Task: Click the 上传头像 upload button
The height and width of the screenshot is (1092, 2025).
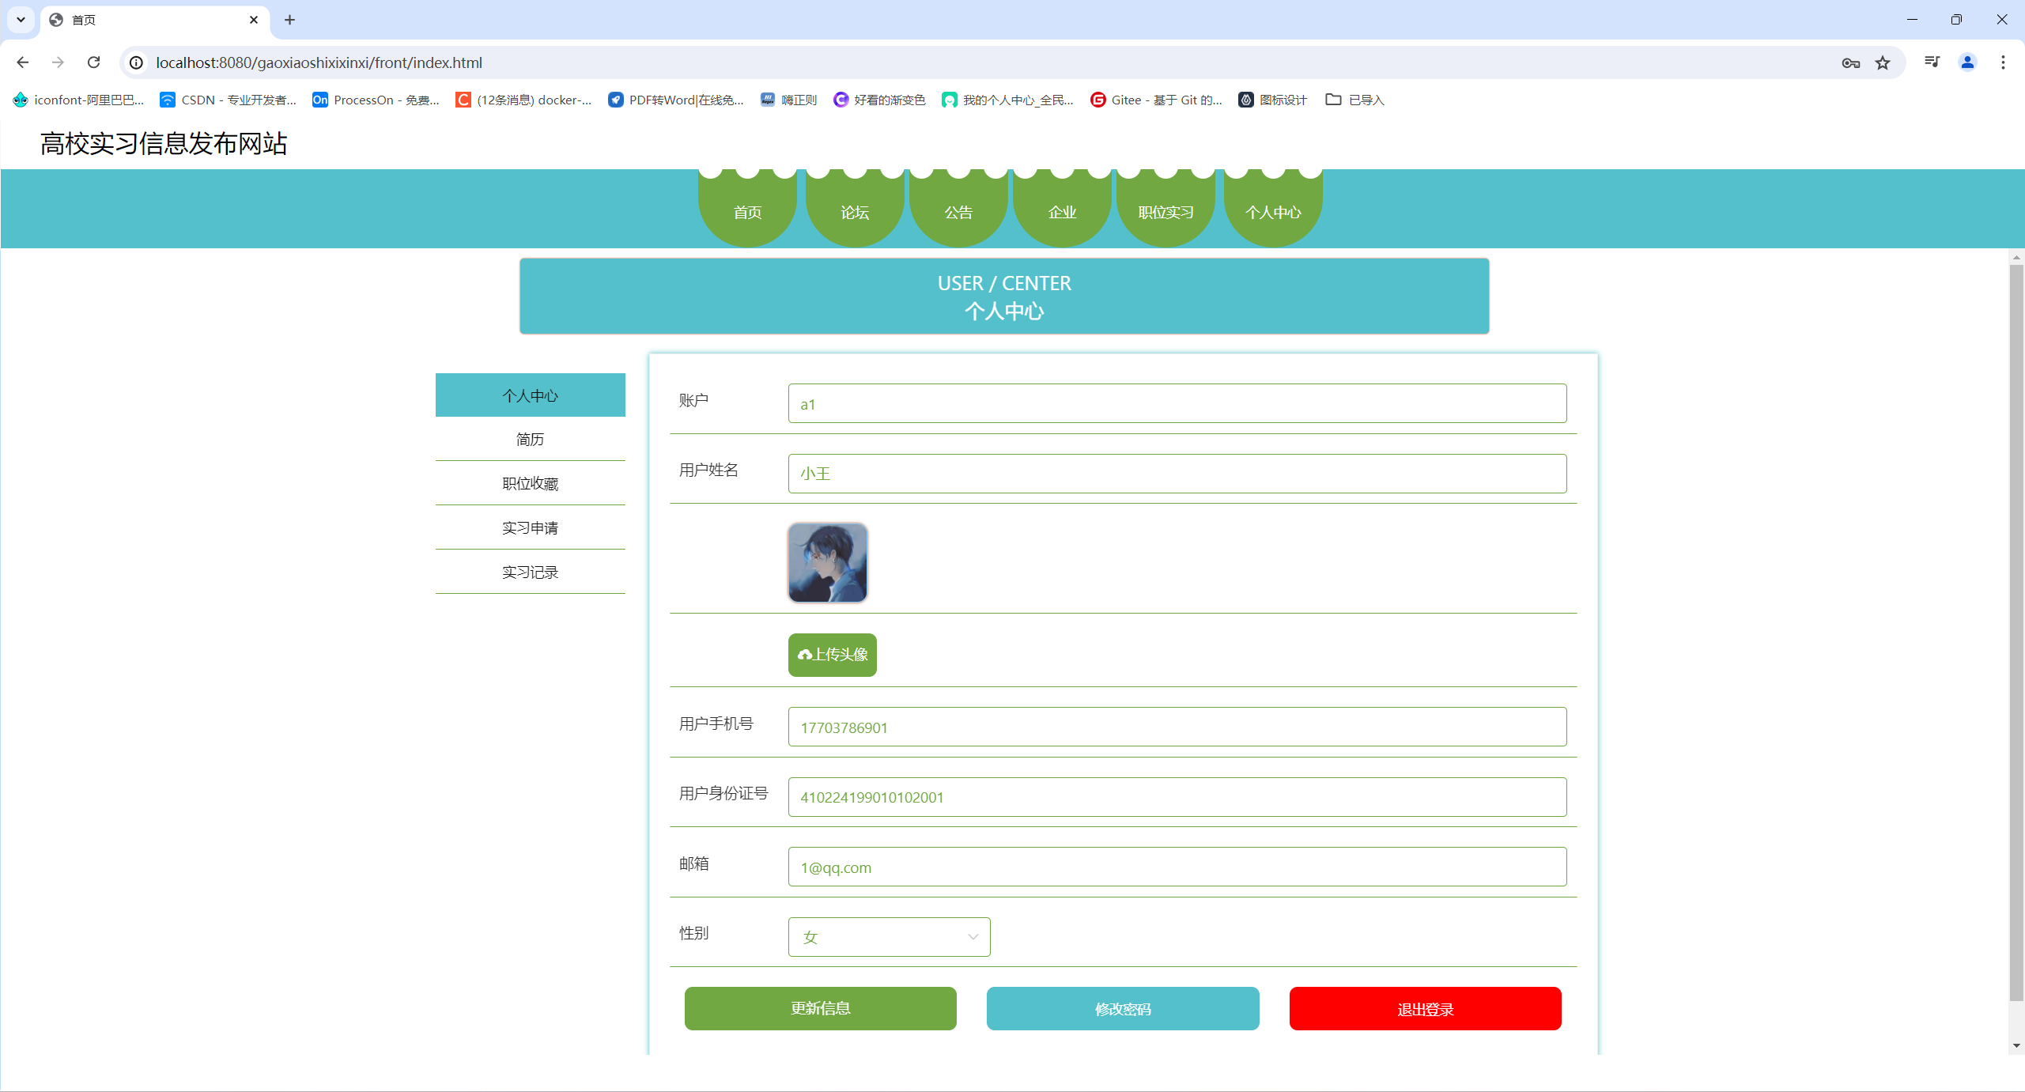Action: 832,655
